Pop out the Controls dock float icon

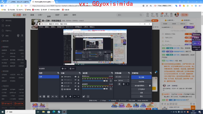(151, 73)
